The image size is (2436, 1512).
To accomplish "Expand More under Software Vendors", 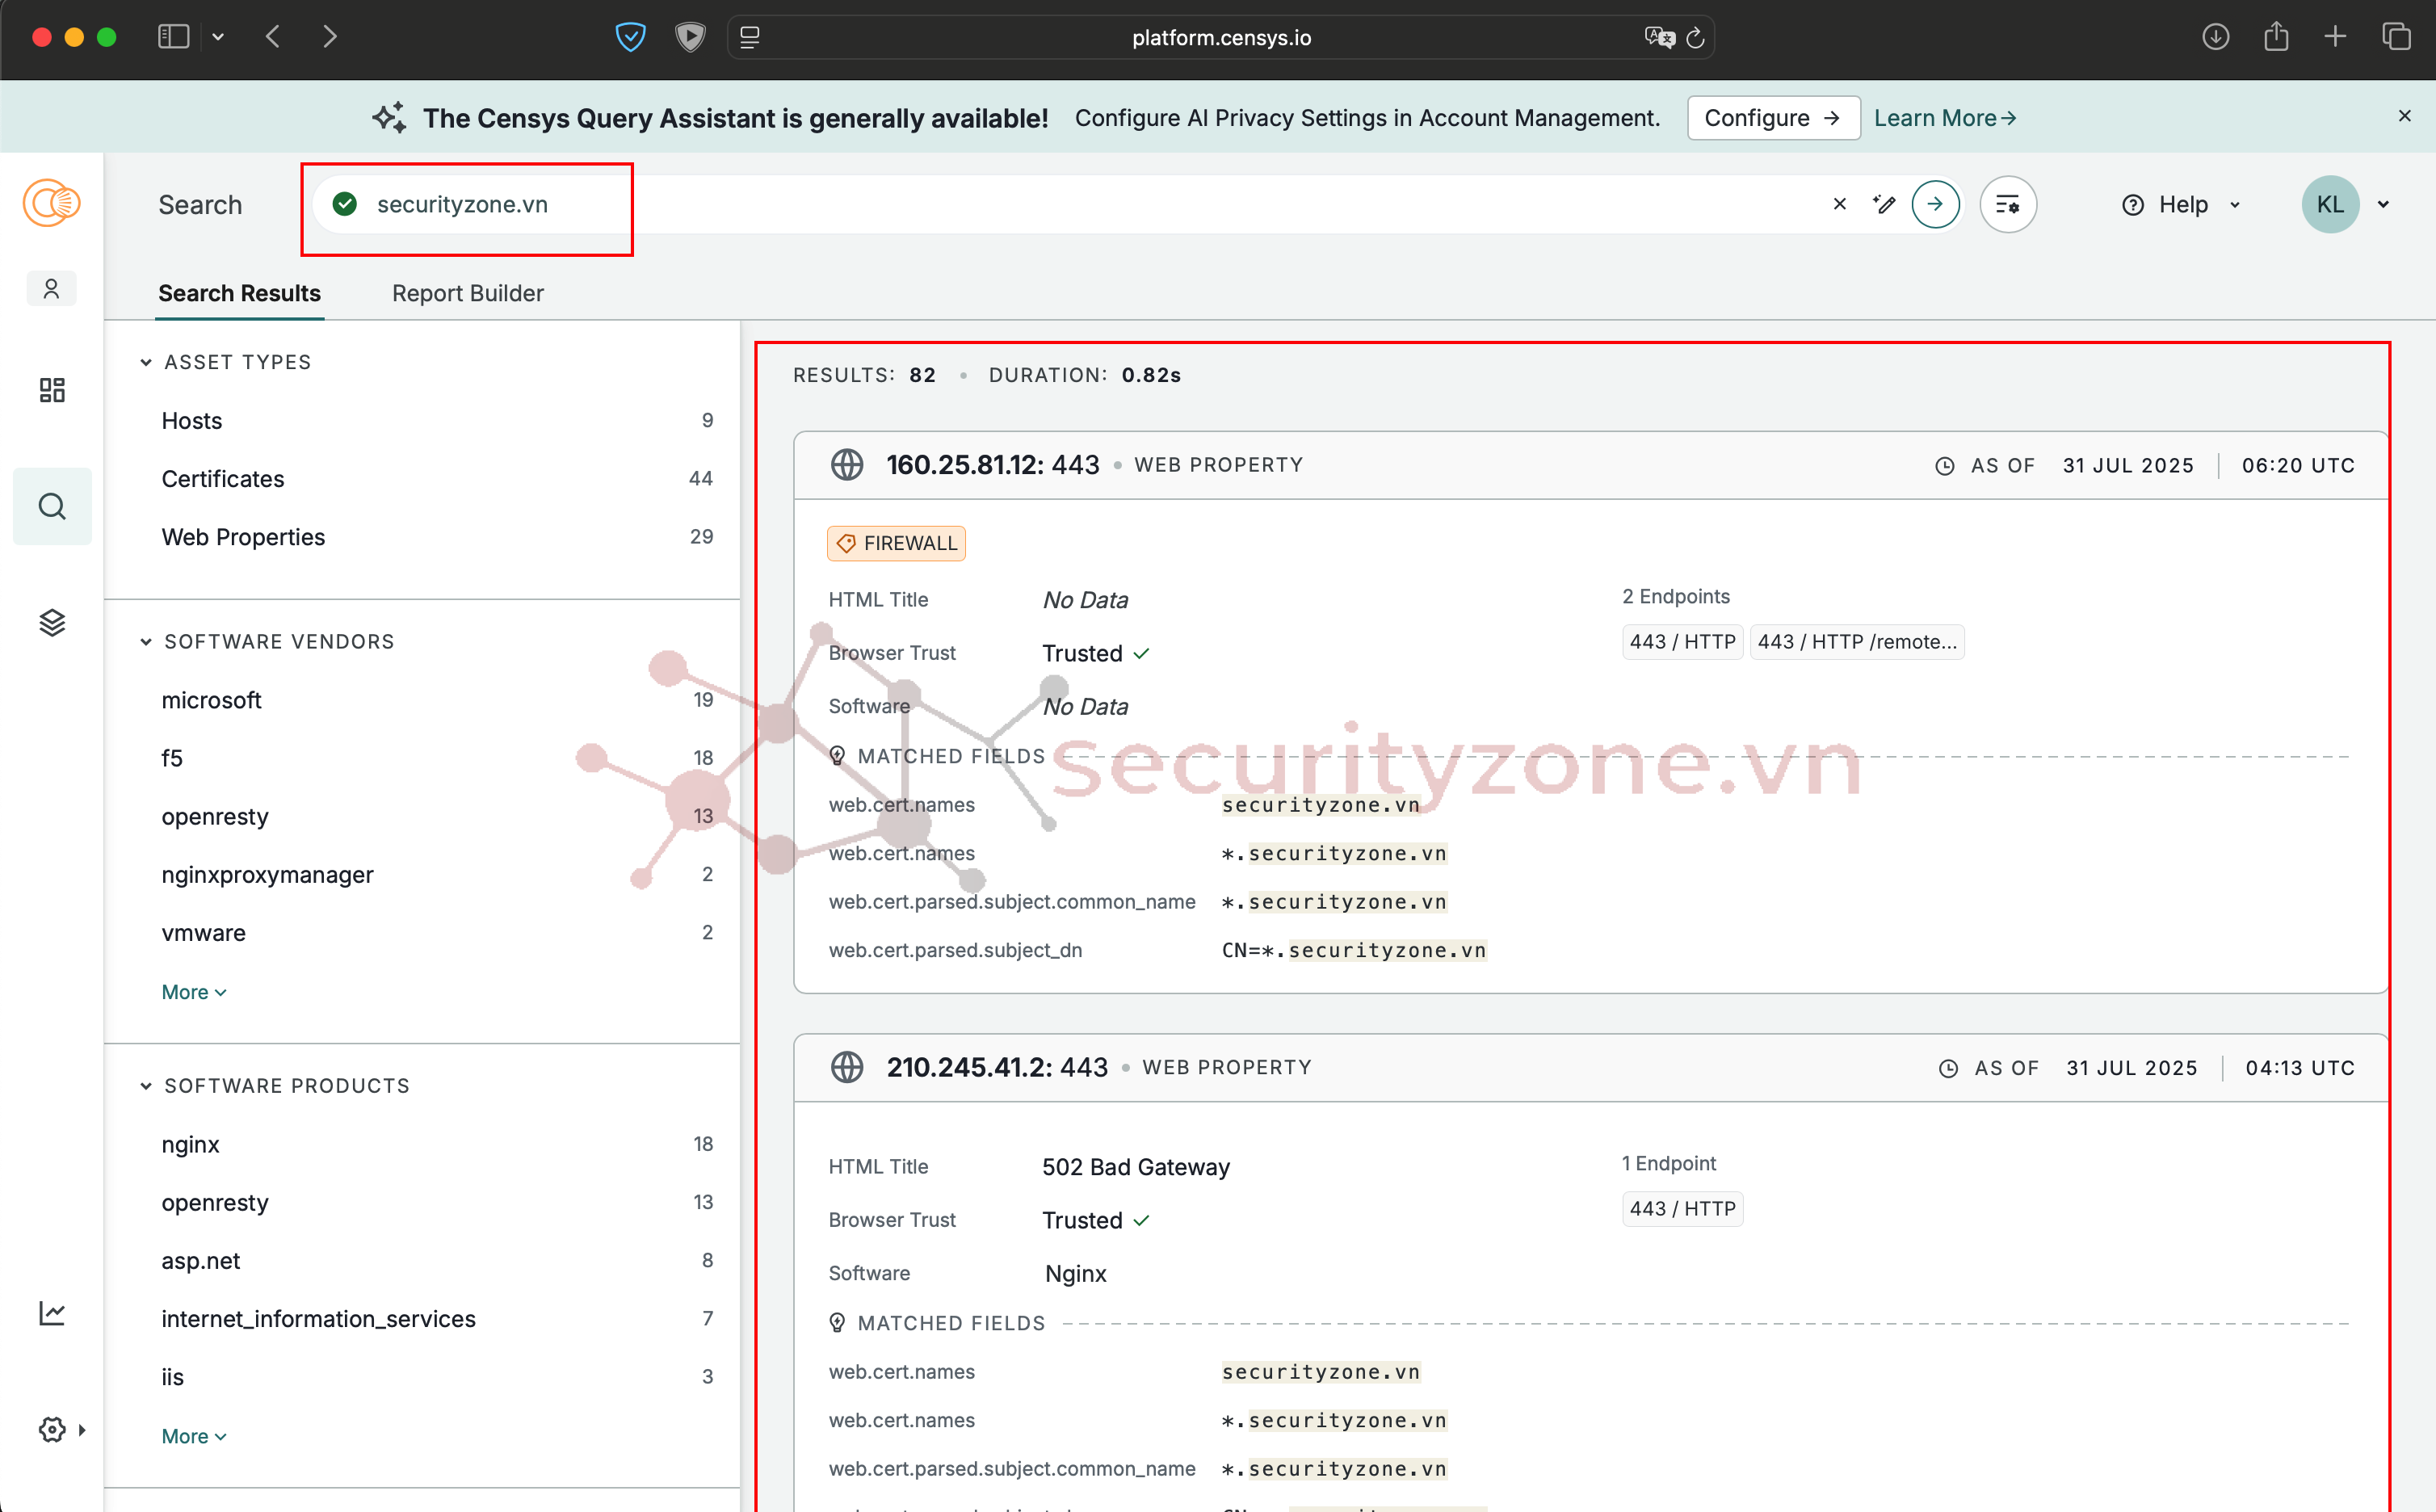I will click(x=194, y=992).
